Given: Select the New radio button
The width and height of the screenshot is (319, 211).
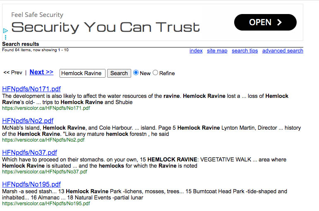Looking at the screenshot, I should tap(136, 73).
